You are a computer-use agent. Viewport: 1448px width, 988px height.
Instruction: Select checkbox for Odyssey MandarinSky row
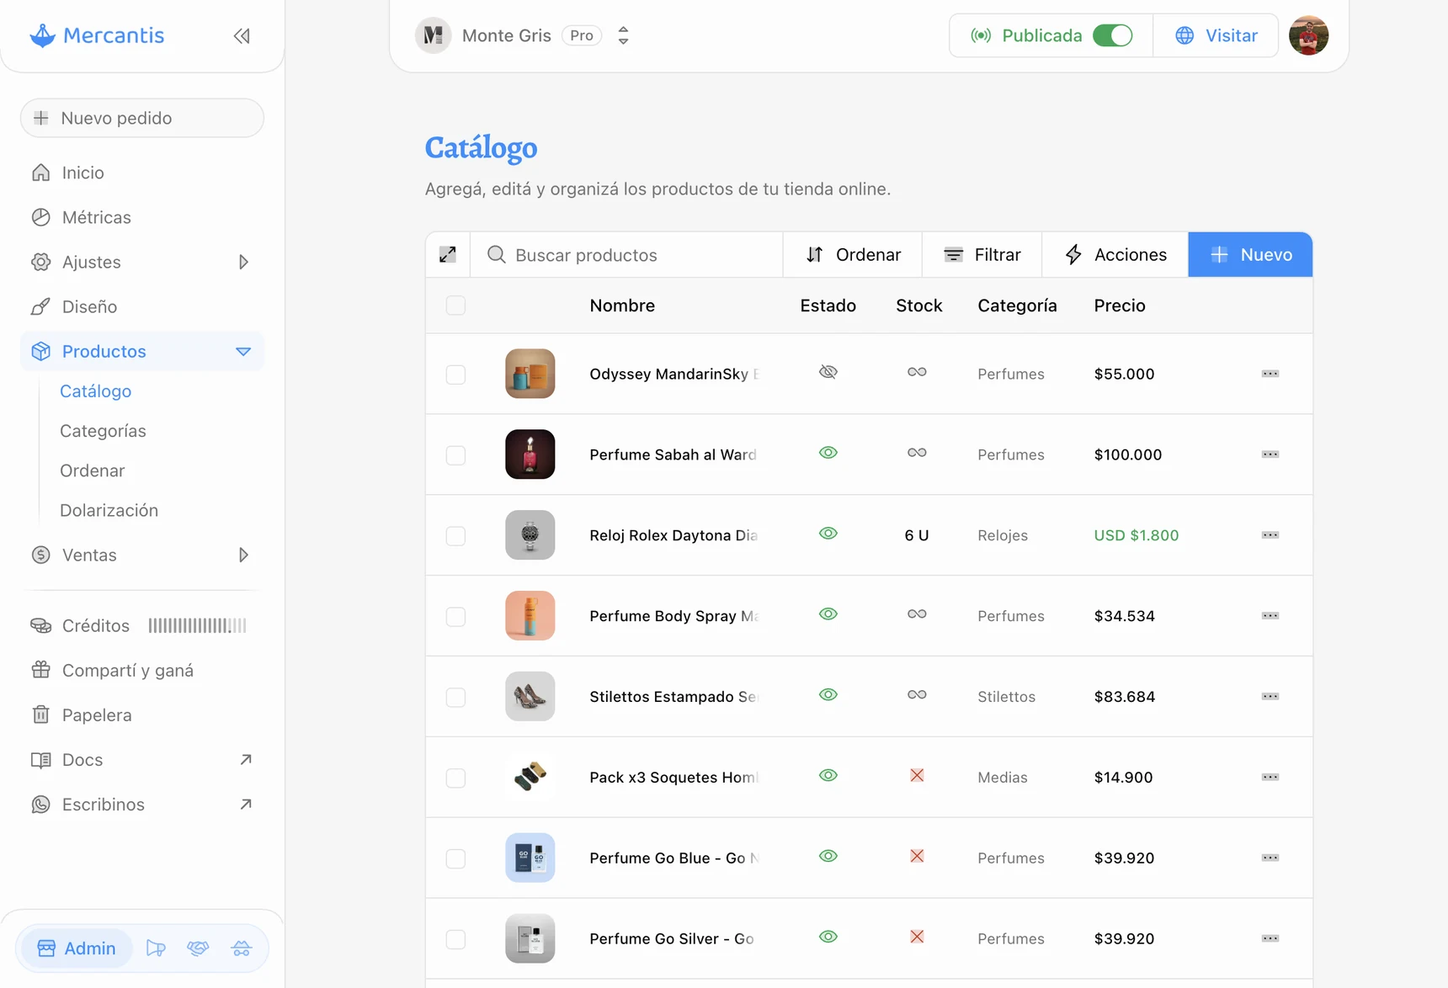click(455, 374)
